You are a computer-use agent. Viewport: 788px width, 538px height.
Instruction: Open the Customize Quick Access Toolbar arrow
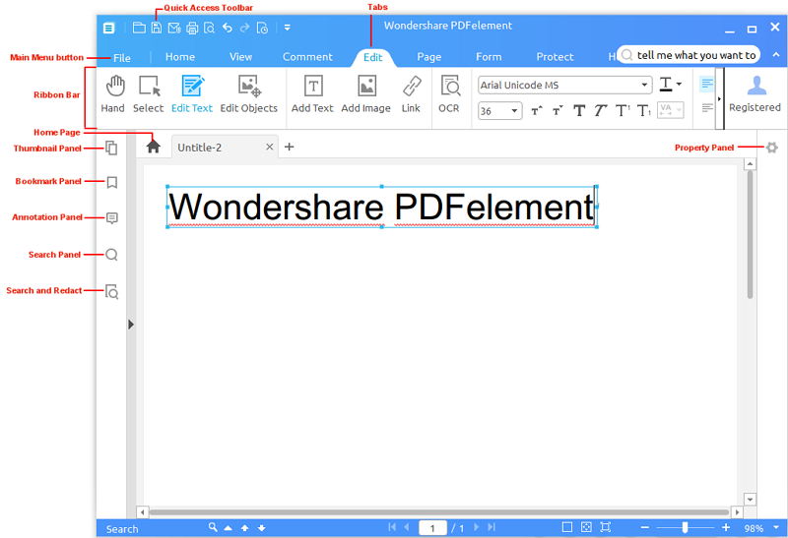point(288,28)
